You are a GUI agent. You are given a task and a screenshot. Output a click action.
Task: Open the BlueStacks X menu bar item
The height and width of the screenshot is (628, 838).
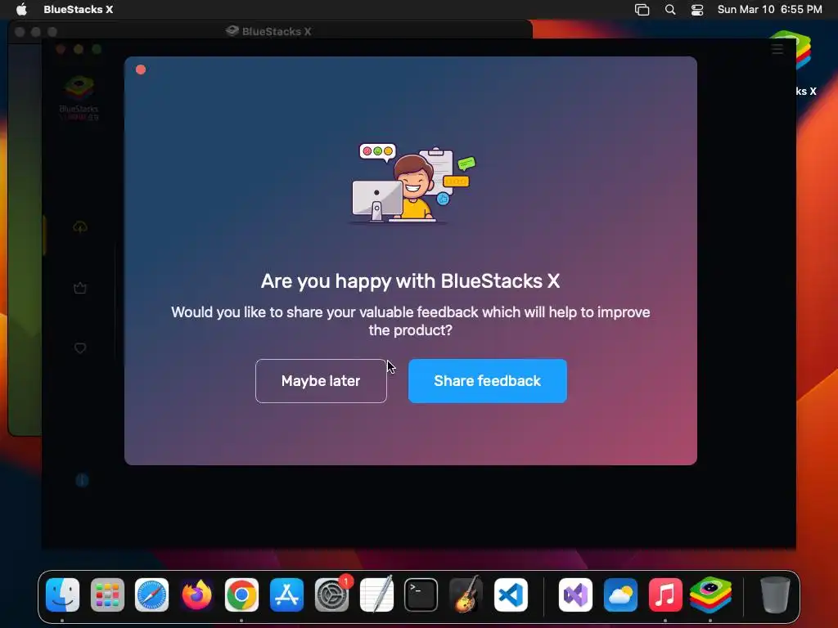point(78,9)
